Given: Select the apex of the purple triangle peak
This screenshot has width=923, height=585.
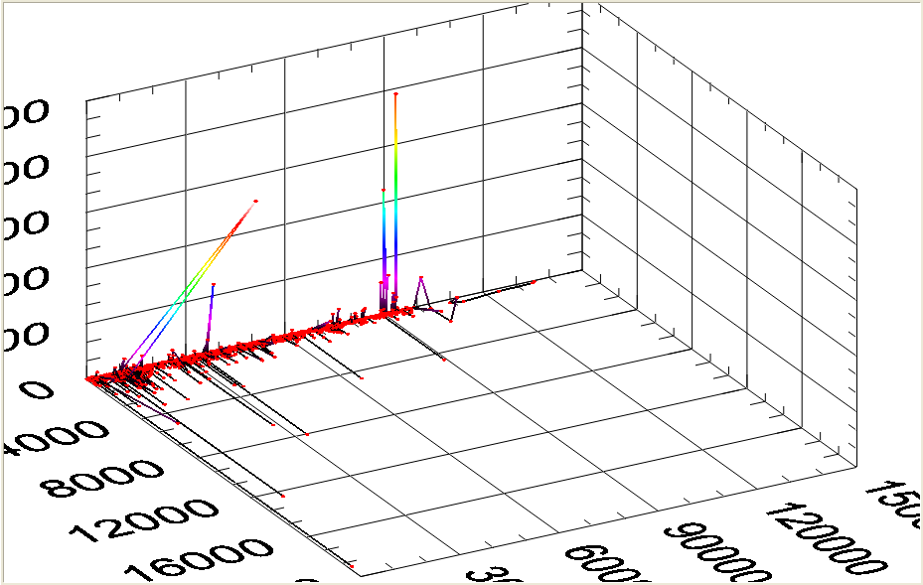Looking at the screenshot, I should point(421,277).
